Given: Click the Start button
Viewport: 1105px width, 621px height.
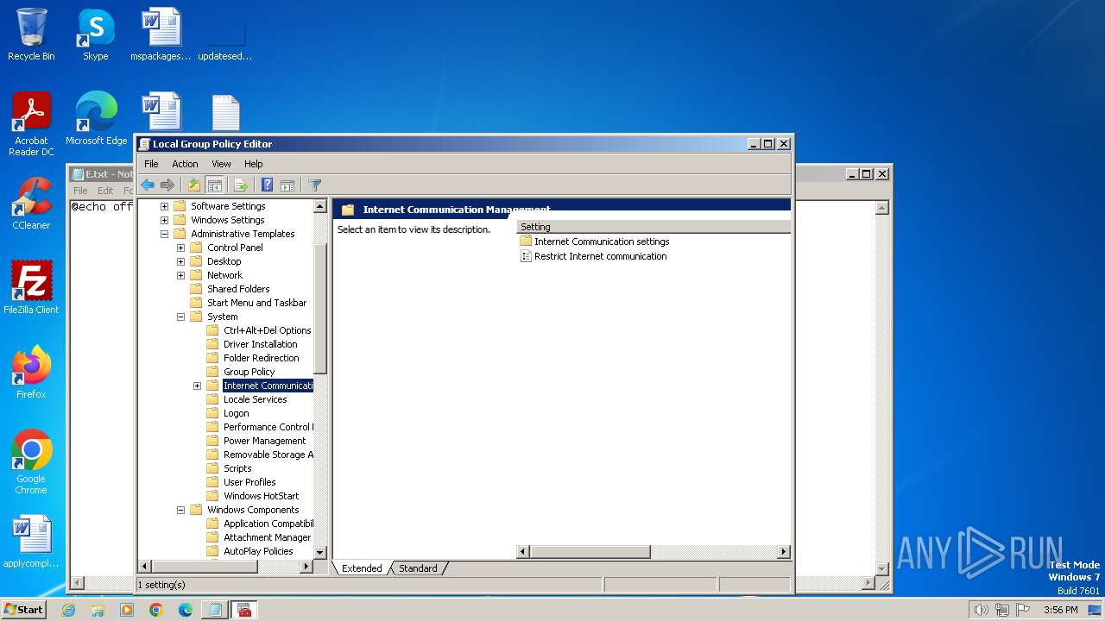Looking at the screenshot, I should (23, 609).
